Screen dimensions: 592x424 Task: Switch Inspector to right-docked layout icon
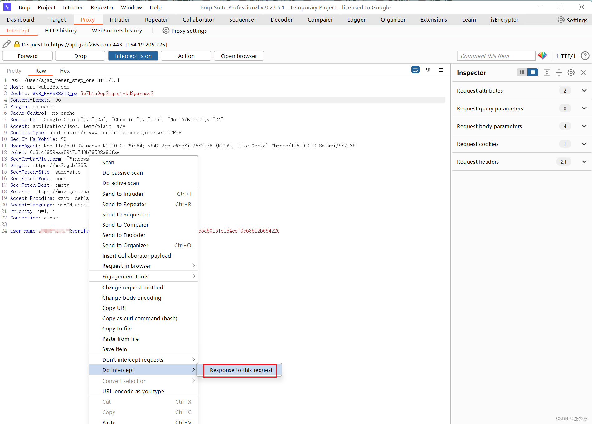click(x=533, y=72)
